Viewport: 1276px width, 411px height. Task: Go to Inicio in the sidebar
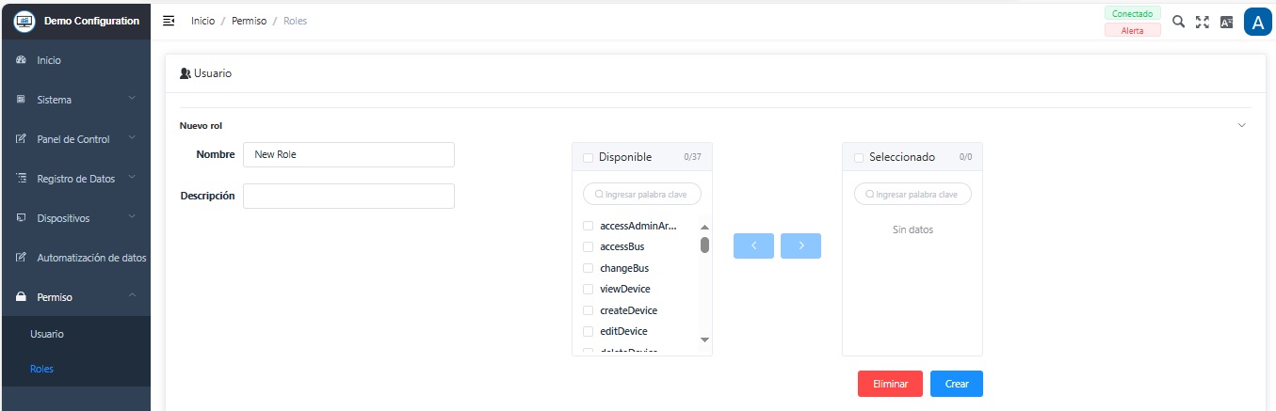click(x=49, y=60)
